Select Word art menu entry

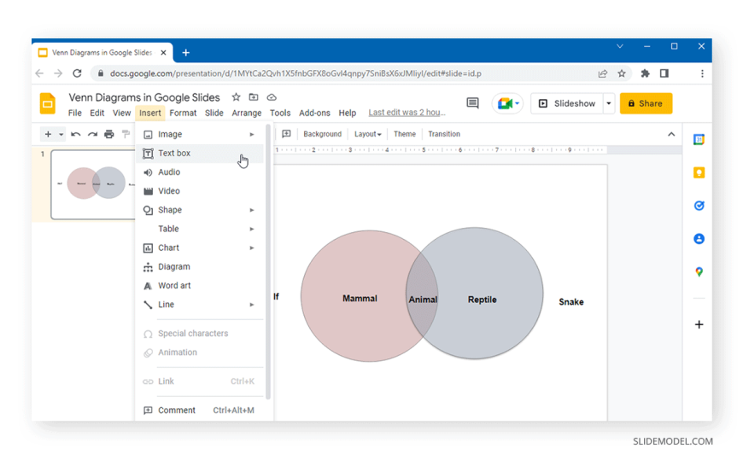point(200,286)
